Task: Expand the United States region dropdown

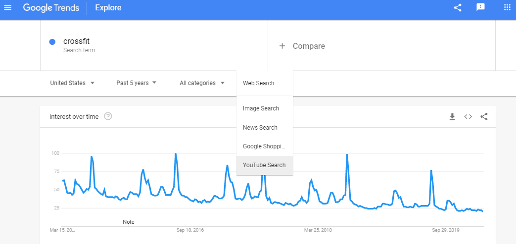Action: pos(72,83)
